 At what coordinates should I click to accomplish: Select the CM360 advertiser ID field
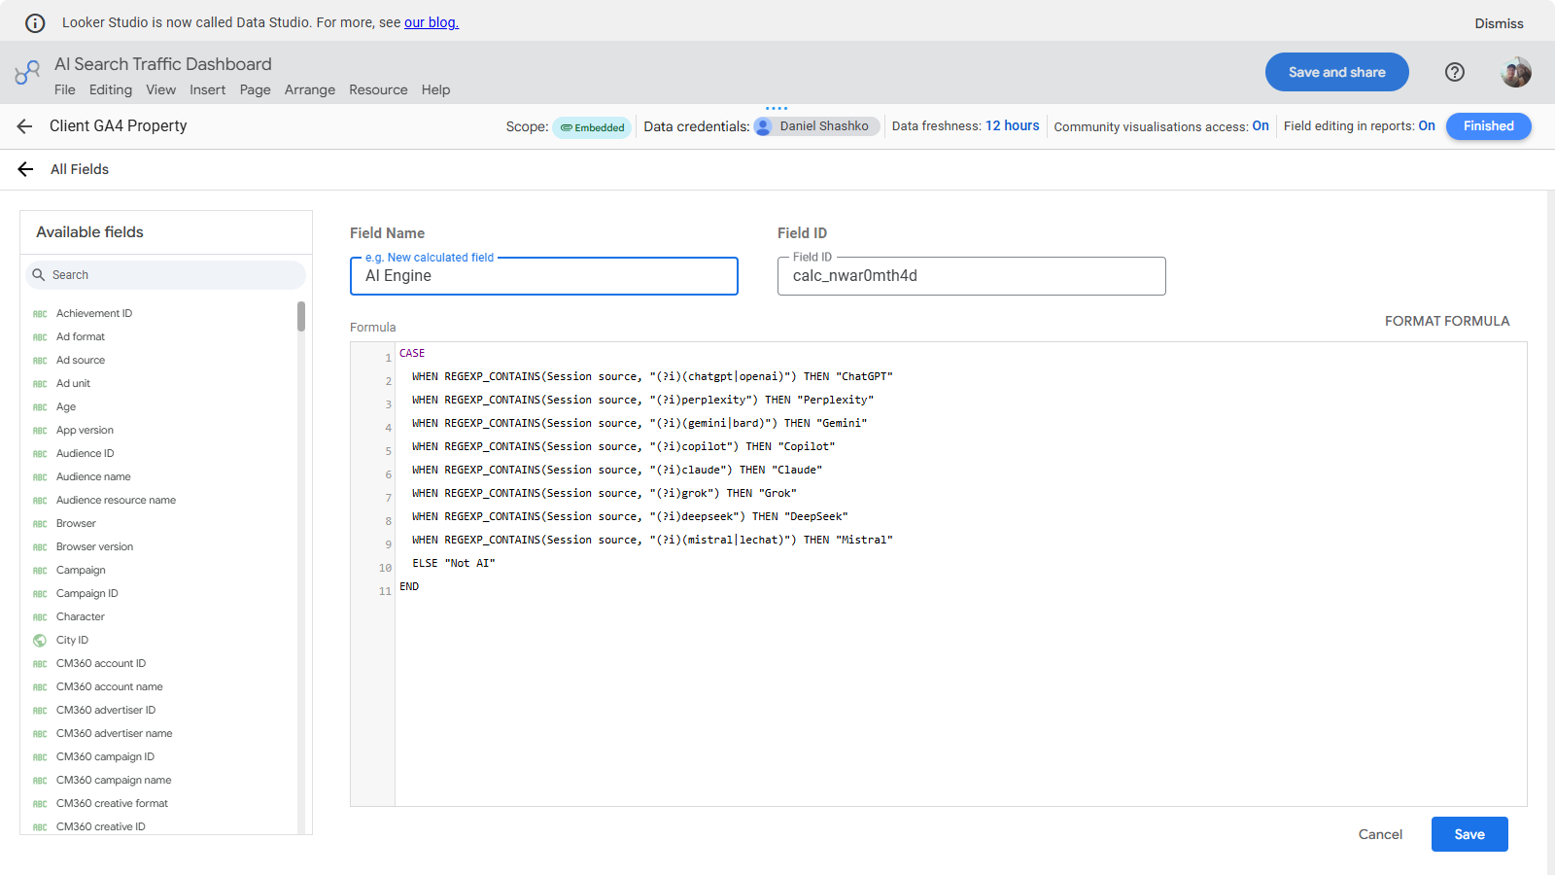pos(106,711)
